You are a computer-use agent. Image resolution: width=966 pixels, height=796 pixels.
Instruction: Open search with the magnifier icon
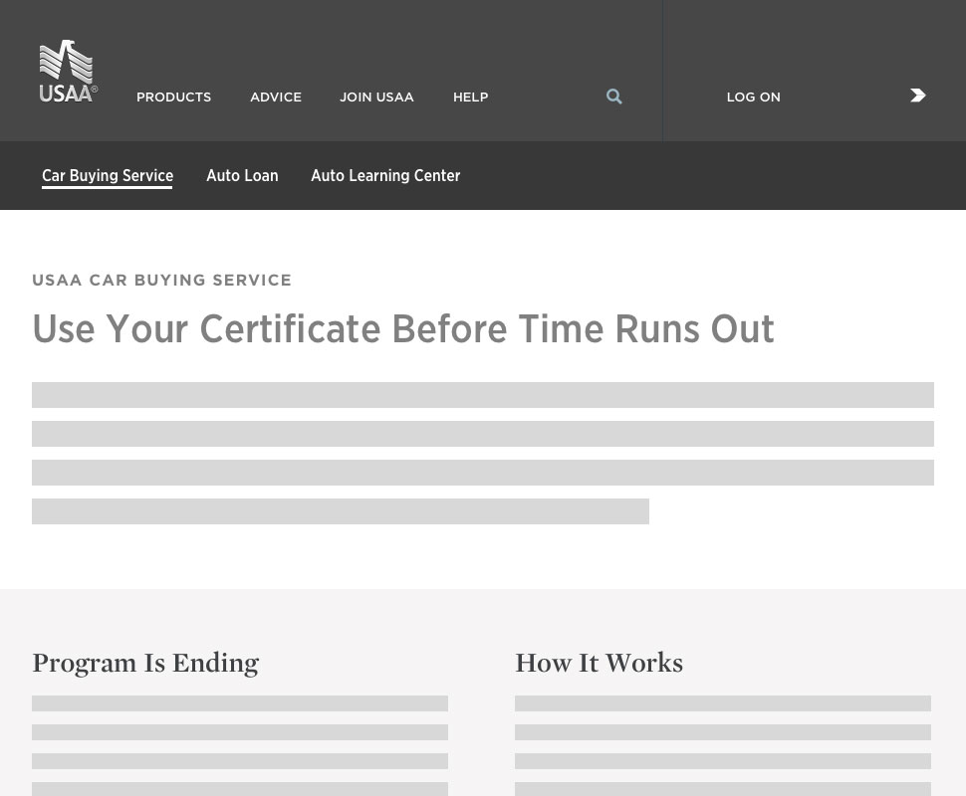613,97
